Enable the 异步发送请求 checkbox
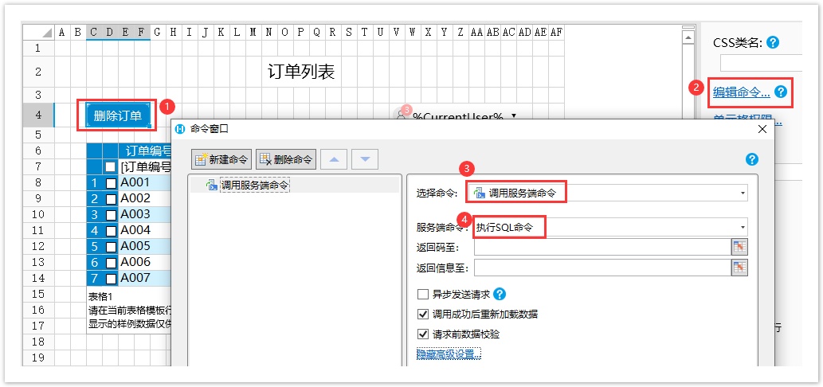 tap(422, 294)
